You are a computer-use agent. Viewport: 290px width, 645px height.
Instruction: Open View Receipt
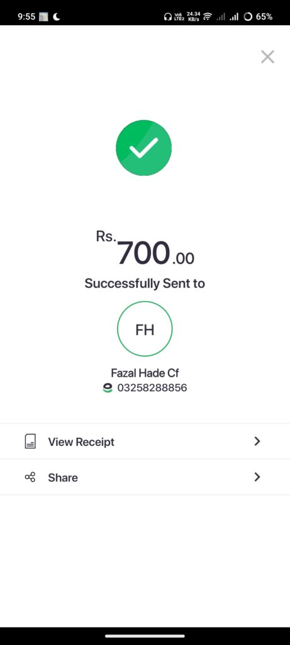[145, 442]
